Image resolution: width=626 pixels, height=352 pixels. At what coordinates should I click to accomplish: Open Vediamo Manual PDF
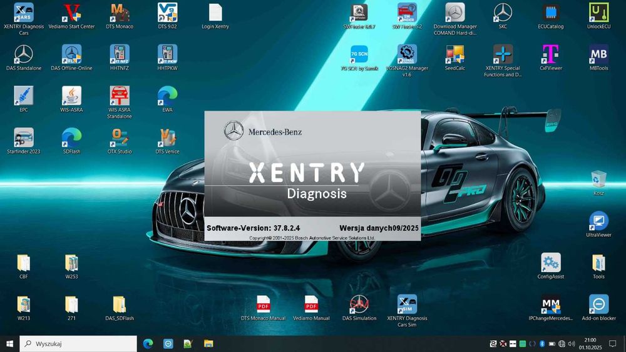(x=311, y=304)
